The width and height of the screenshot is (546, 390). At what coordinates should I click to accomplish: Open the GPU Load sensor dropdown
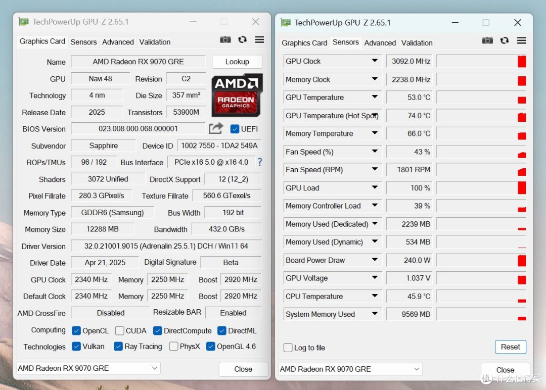pyautogui.click(x=375, y=187)
